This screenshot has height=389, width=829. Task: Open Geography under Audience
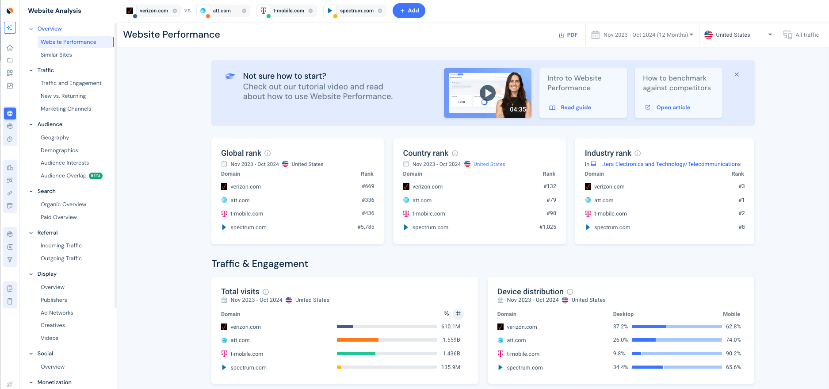click(55, 138)
